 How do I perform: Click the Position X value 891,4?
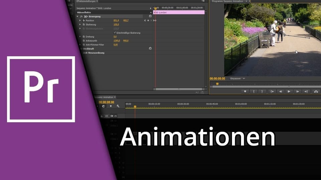pos(116,20)
